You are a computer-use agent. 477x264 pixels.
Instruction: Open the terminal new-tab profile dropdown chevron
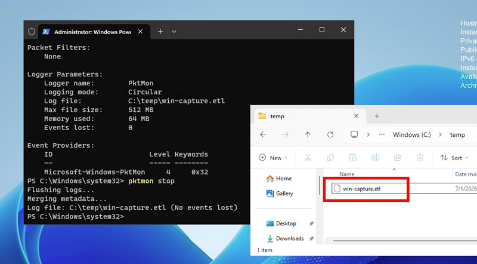[174, 32]
